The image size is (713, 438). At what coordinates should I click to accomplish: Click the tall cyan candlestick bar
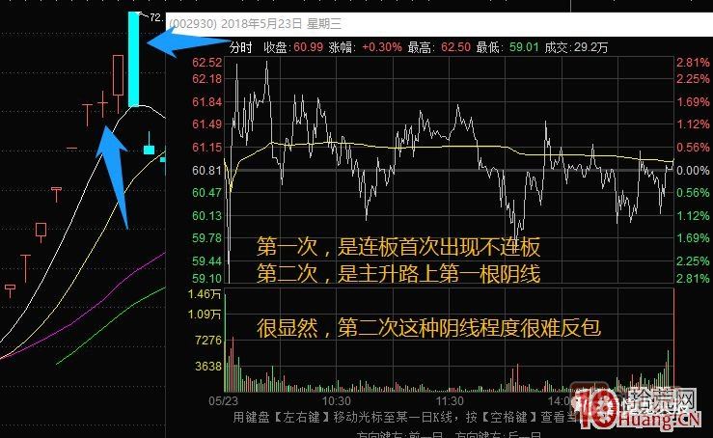pos(134,58)
